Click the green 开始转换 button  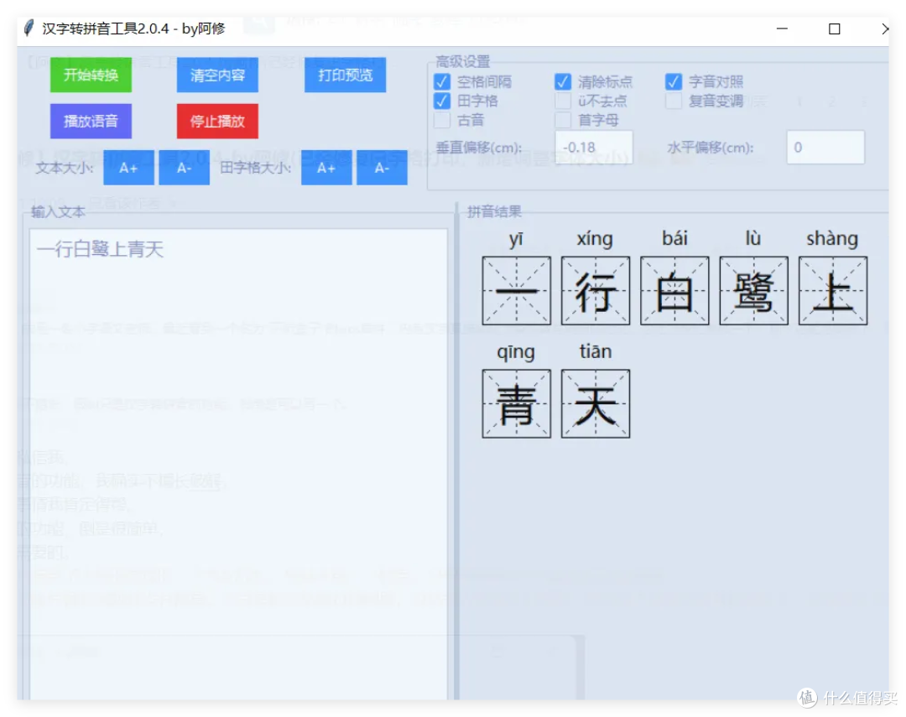pos(91,75)
